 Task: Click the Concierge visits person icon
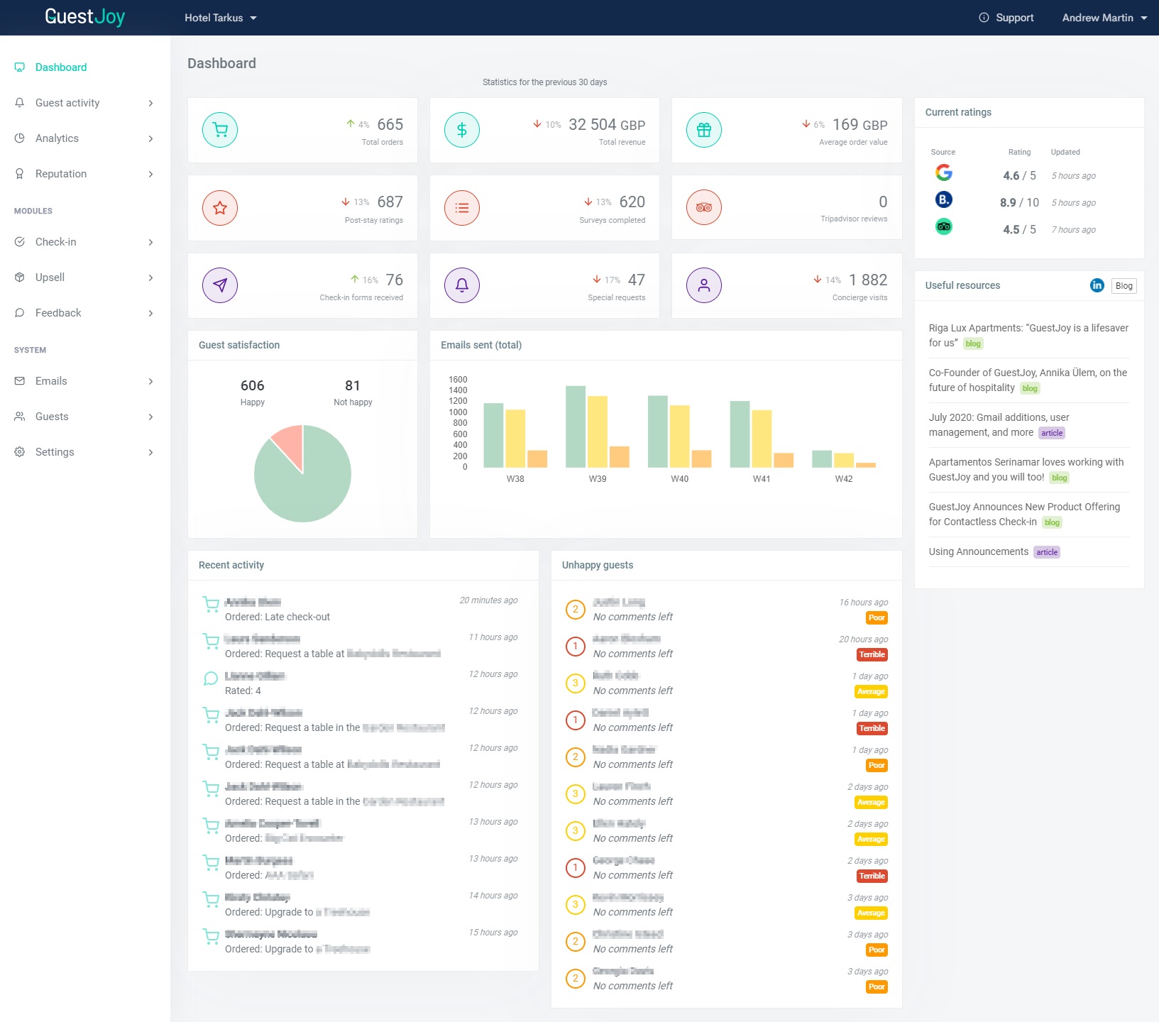pos(704,285)
